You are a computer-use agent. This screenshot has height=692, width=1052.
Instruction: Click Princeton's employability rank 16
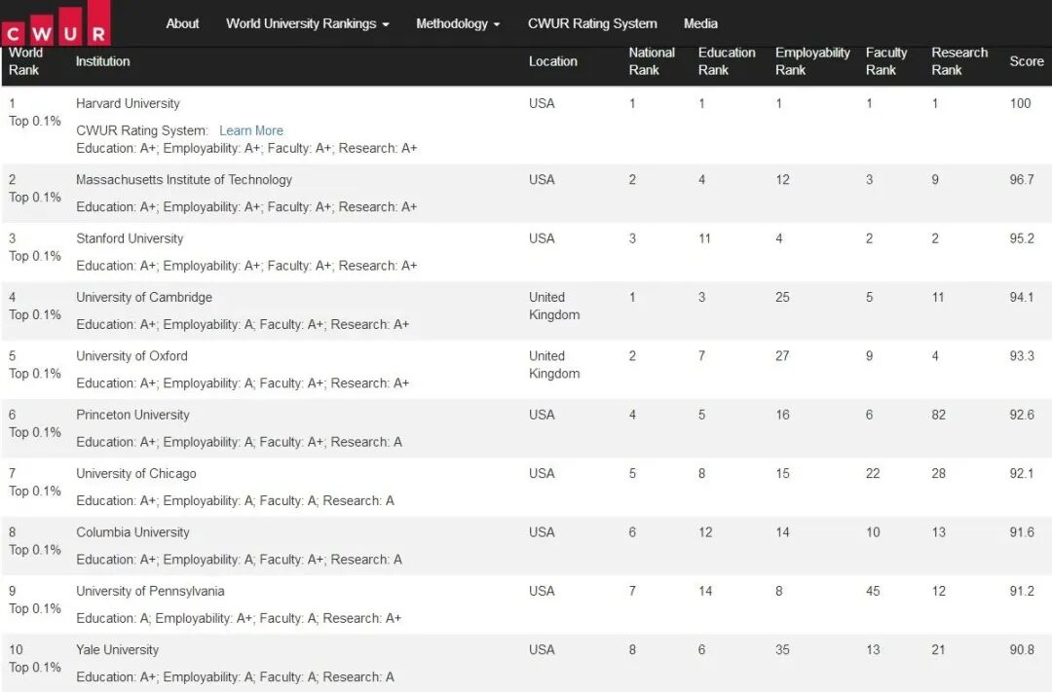[782, 415]
